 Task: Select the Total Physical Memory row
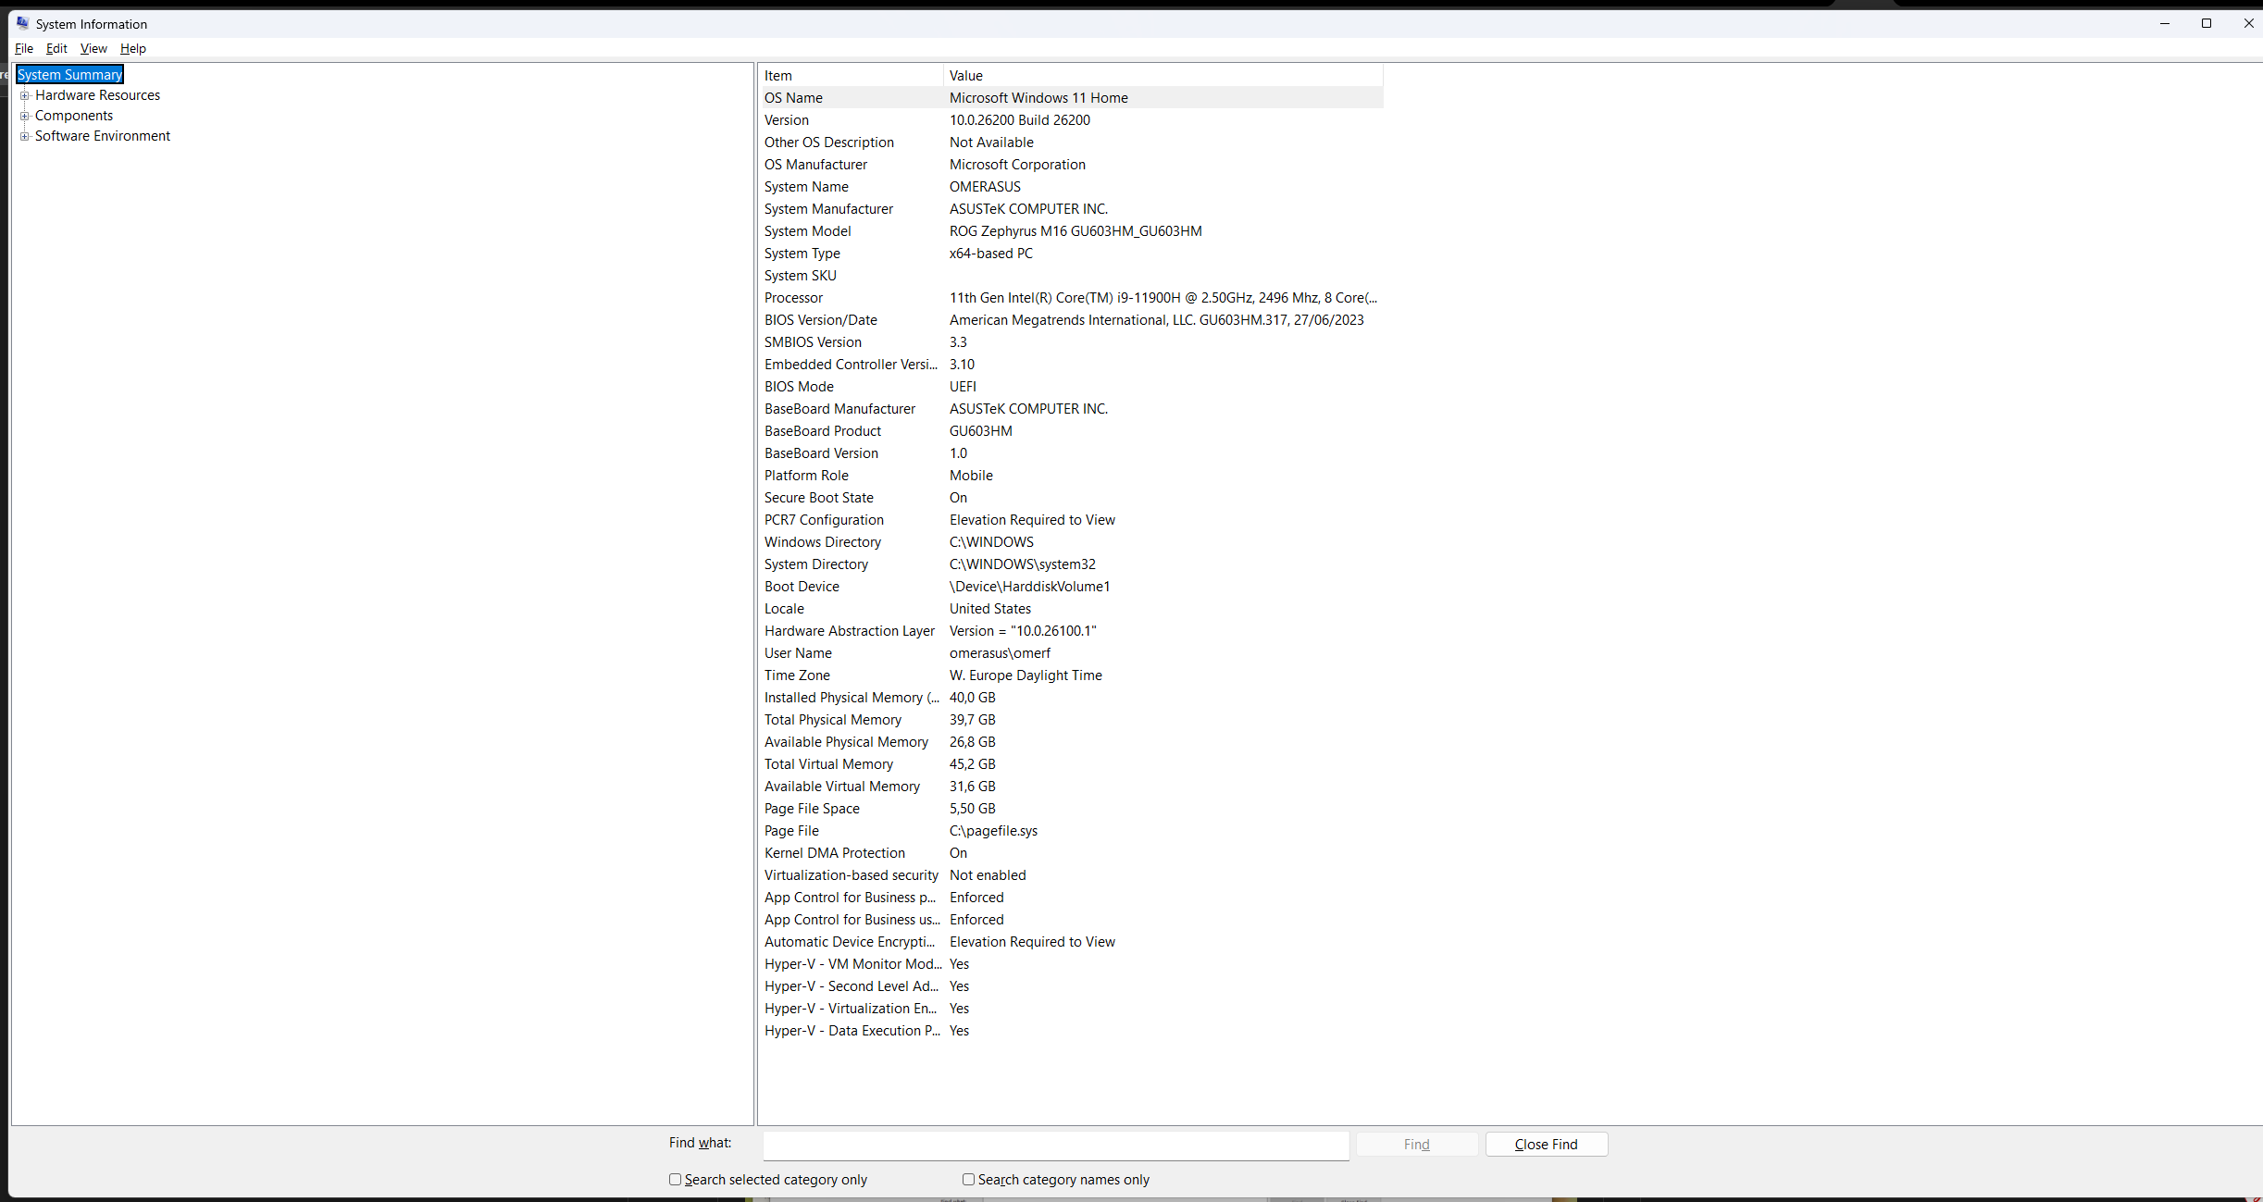pos(1071,720)
